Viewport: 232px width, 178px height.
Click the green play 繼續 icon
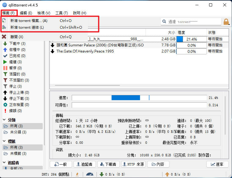pos(5,62)
